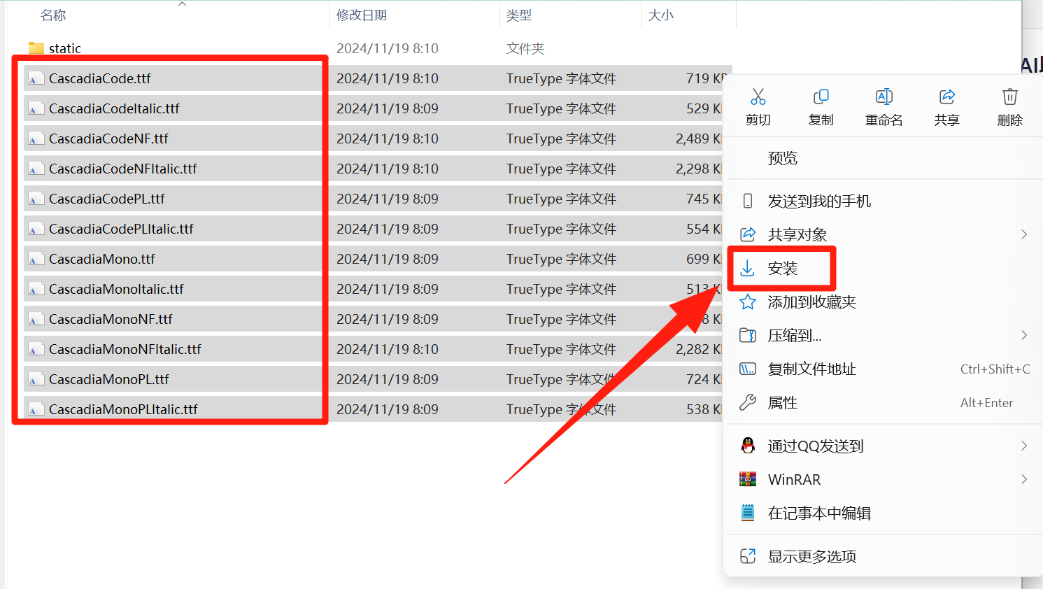1043x589 pixels.
Task: Click the 复制 (Copy) icon
Action: tap(821, 97)
